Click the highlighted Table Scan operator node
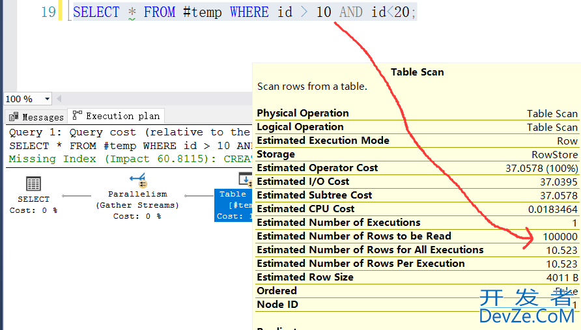 point(233,205)
